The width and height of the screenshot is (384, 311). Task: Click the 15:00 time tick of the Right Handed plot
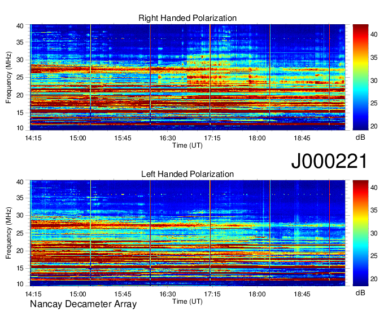(78, 138)
